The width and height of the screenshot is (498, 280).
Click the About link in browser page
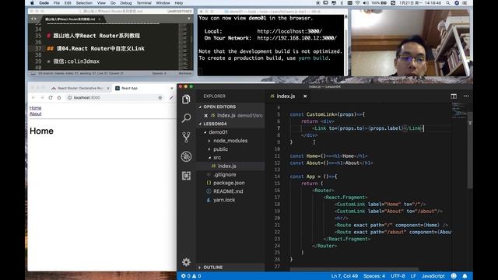coord(35,114)
